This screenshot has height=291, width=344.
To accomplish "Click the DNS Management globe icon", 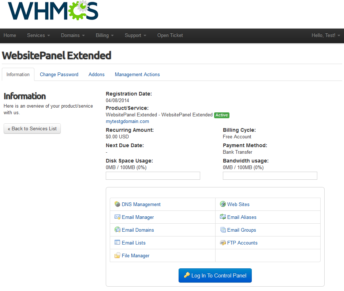I will point(117,204).
